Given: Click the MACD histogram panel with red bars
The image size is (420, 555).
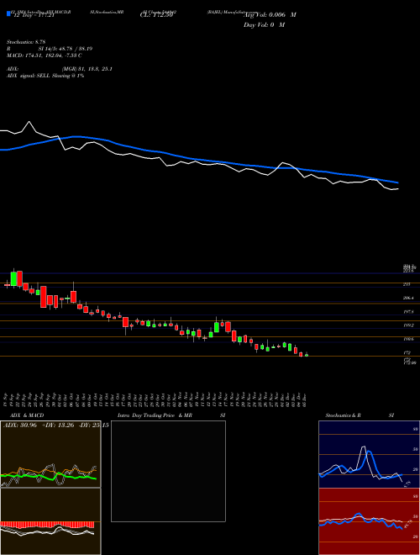Looking at the screenshot, I should 50,521.
